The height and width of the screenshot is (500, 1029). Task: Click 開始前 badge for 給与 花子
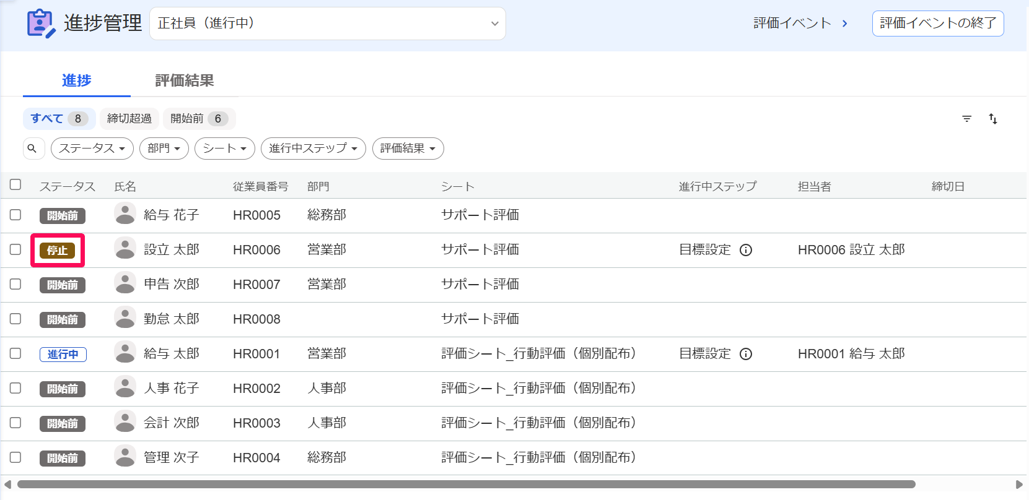[x=63, y=216]
